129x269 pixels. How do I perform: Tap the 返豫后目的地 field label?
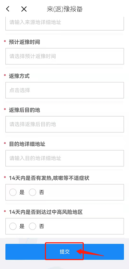[25, 110]
